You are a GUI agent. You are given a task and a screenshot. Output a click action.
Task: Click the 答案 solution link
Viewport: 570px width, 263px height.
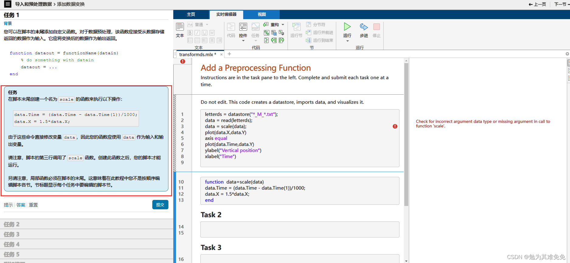pyautogui.click(x=21, y=205)
